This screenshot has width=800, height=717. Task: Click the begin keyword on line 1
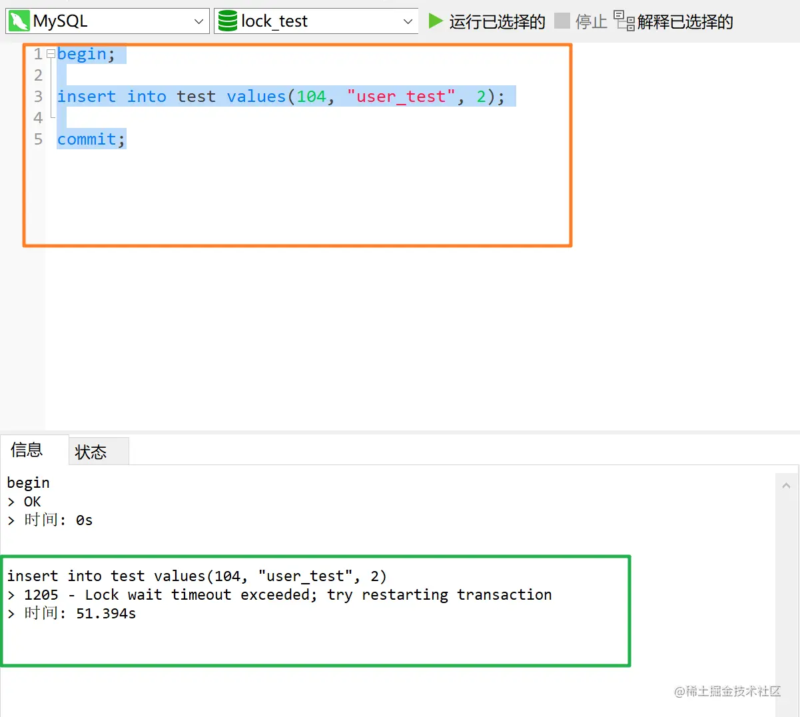point(82,54)
